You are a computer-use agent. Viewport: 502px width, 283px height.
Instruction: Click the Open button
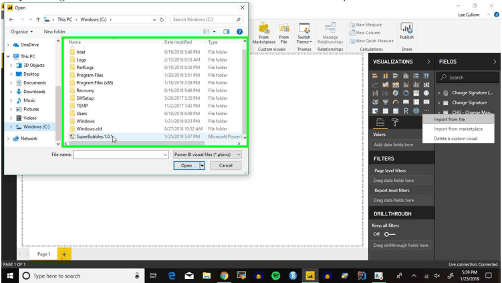point(186,165)
